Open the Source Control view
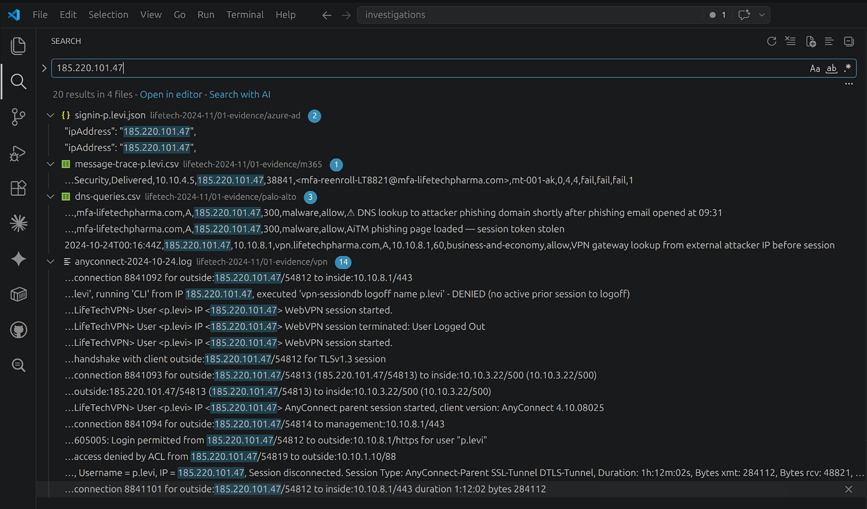867x509 pixels. pyautogui.click(x=19, y=117)
